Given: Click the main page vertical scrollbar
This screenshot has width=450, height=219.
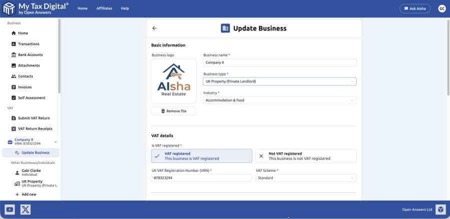Looking at the screenshot, I should coord(448,57).
